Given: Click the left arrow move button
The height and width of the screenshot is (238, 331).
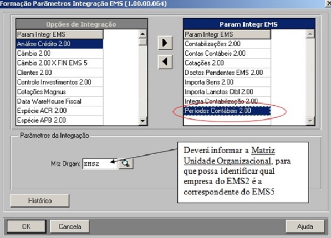Looking at the screenshot, I should (x=165, y=62).
